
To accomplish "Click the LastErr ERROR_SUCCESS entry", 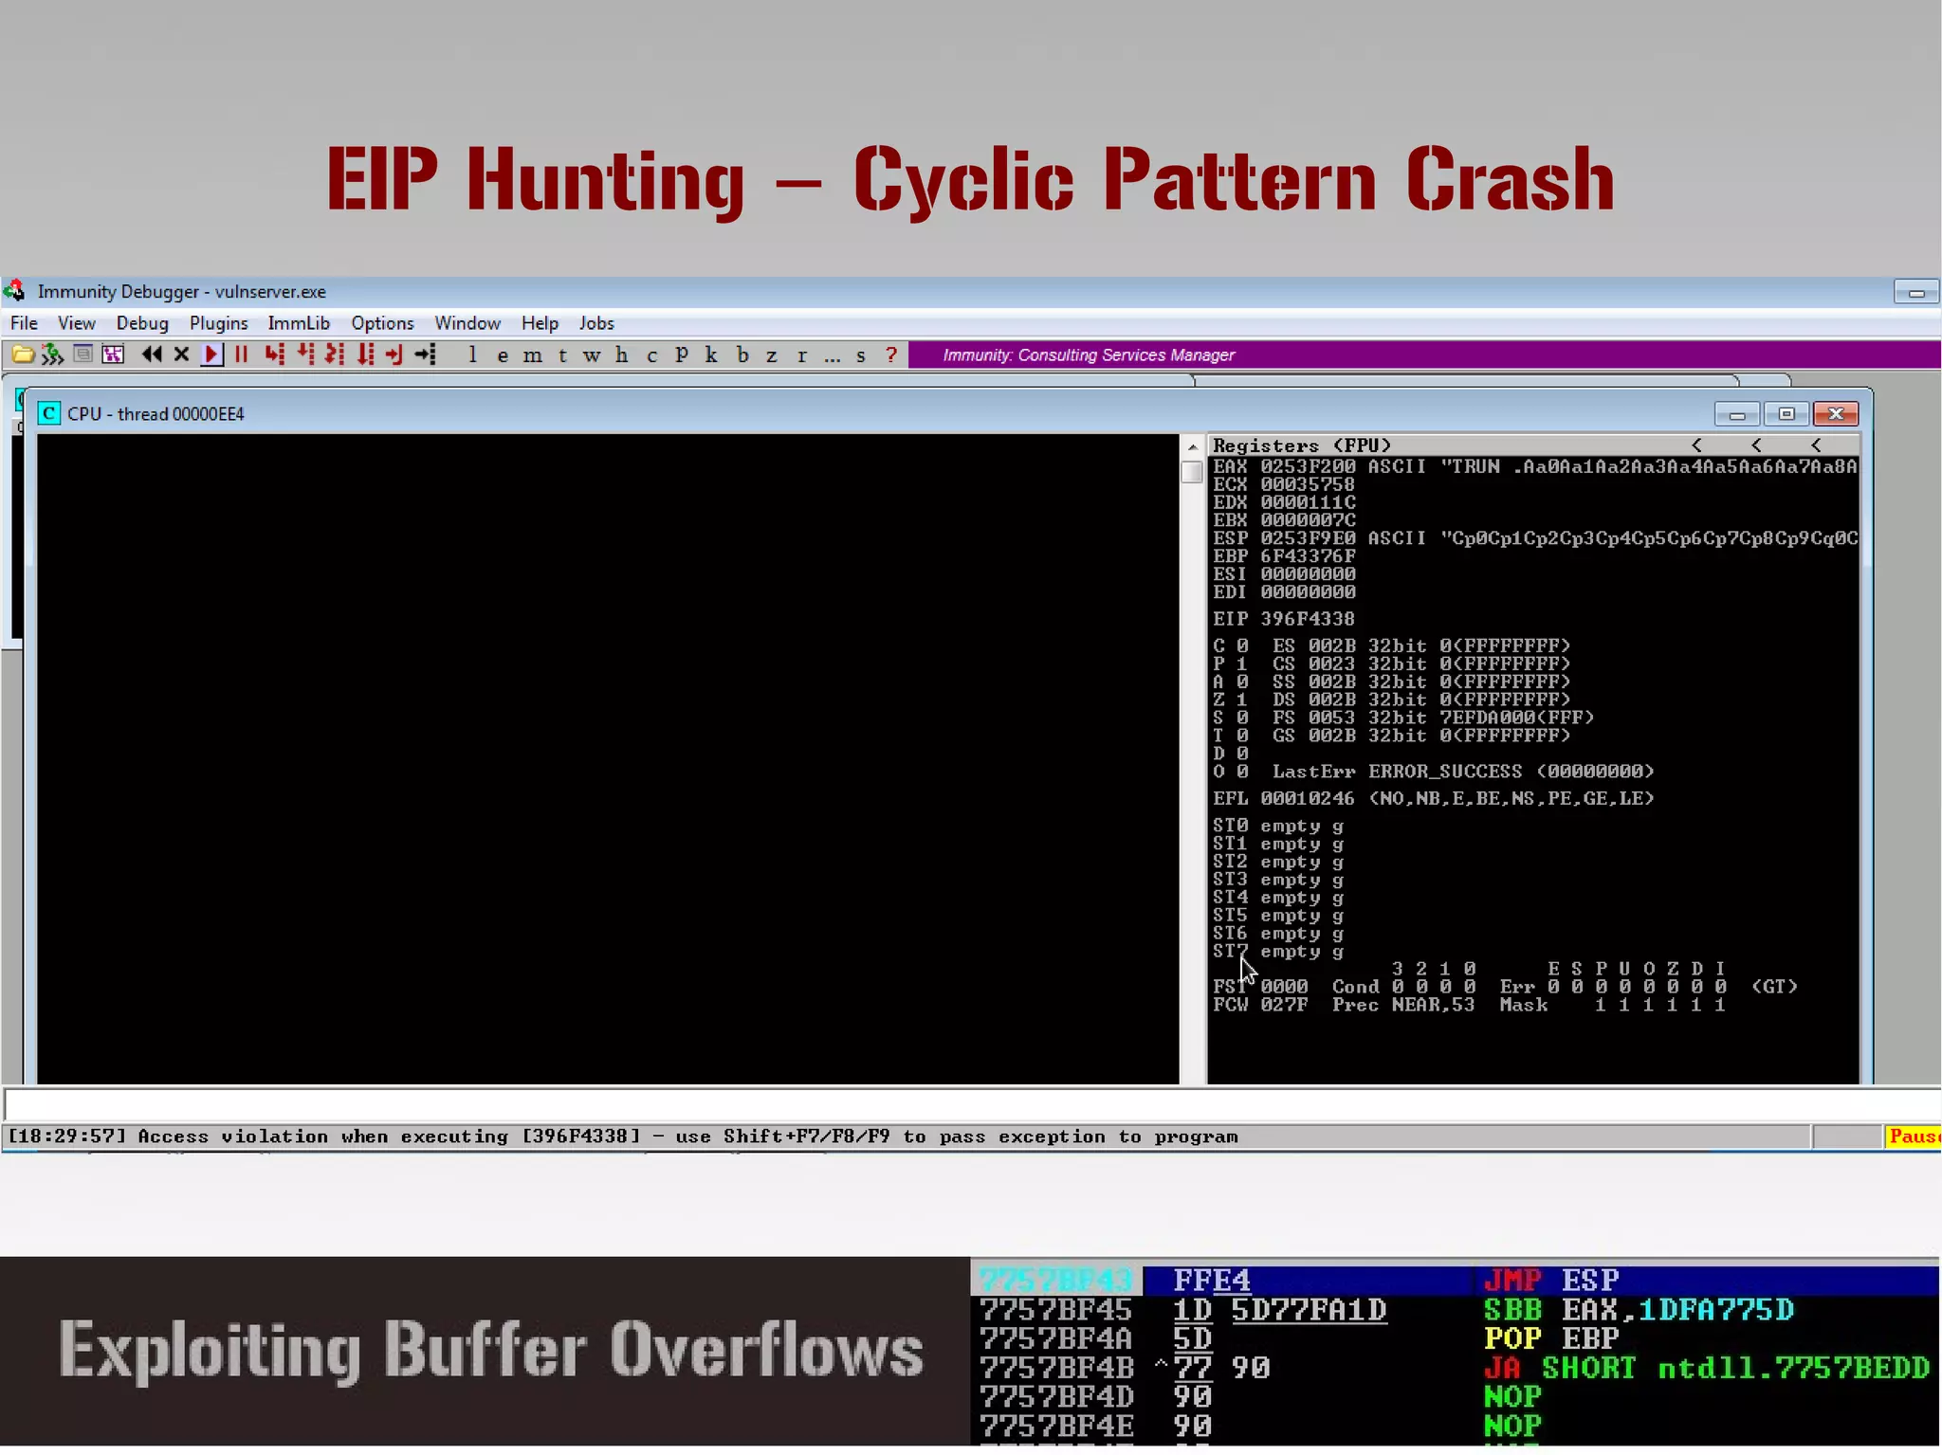I will (x=1463, y=772).
